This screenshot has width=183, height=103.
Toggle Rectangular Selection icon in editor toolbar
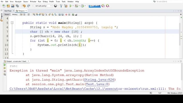pos(46,15)
